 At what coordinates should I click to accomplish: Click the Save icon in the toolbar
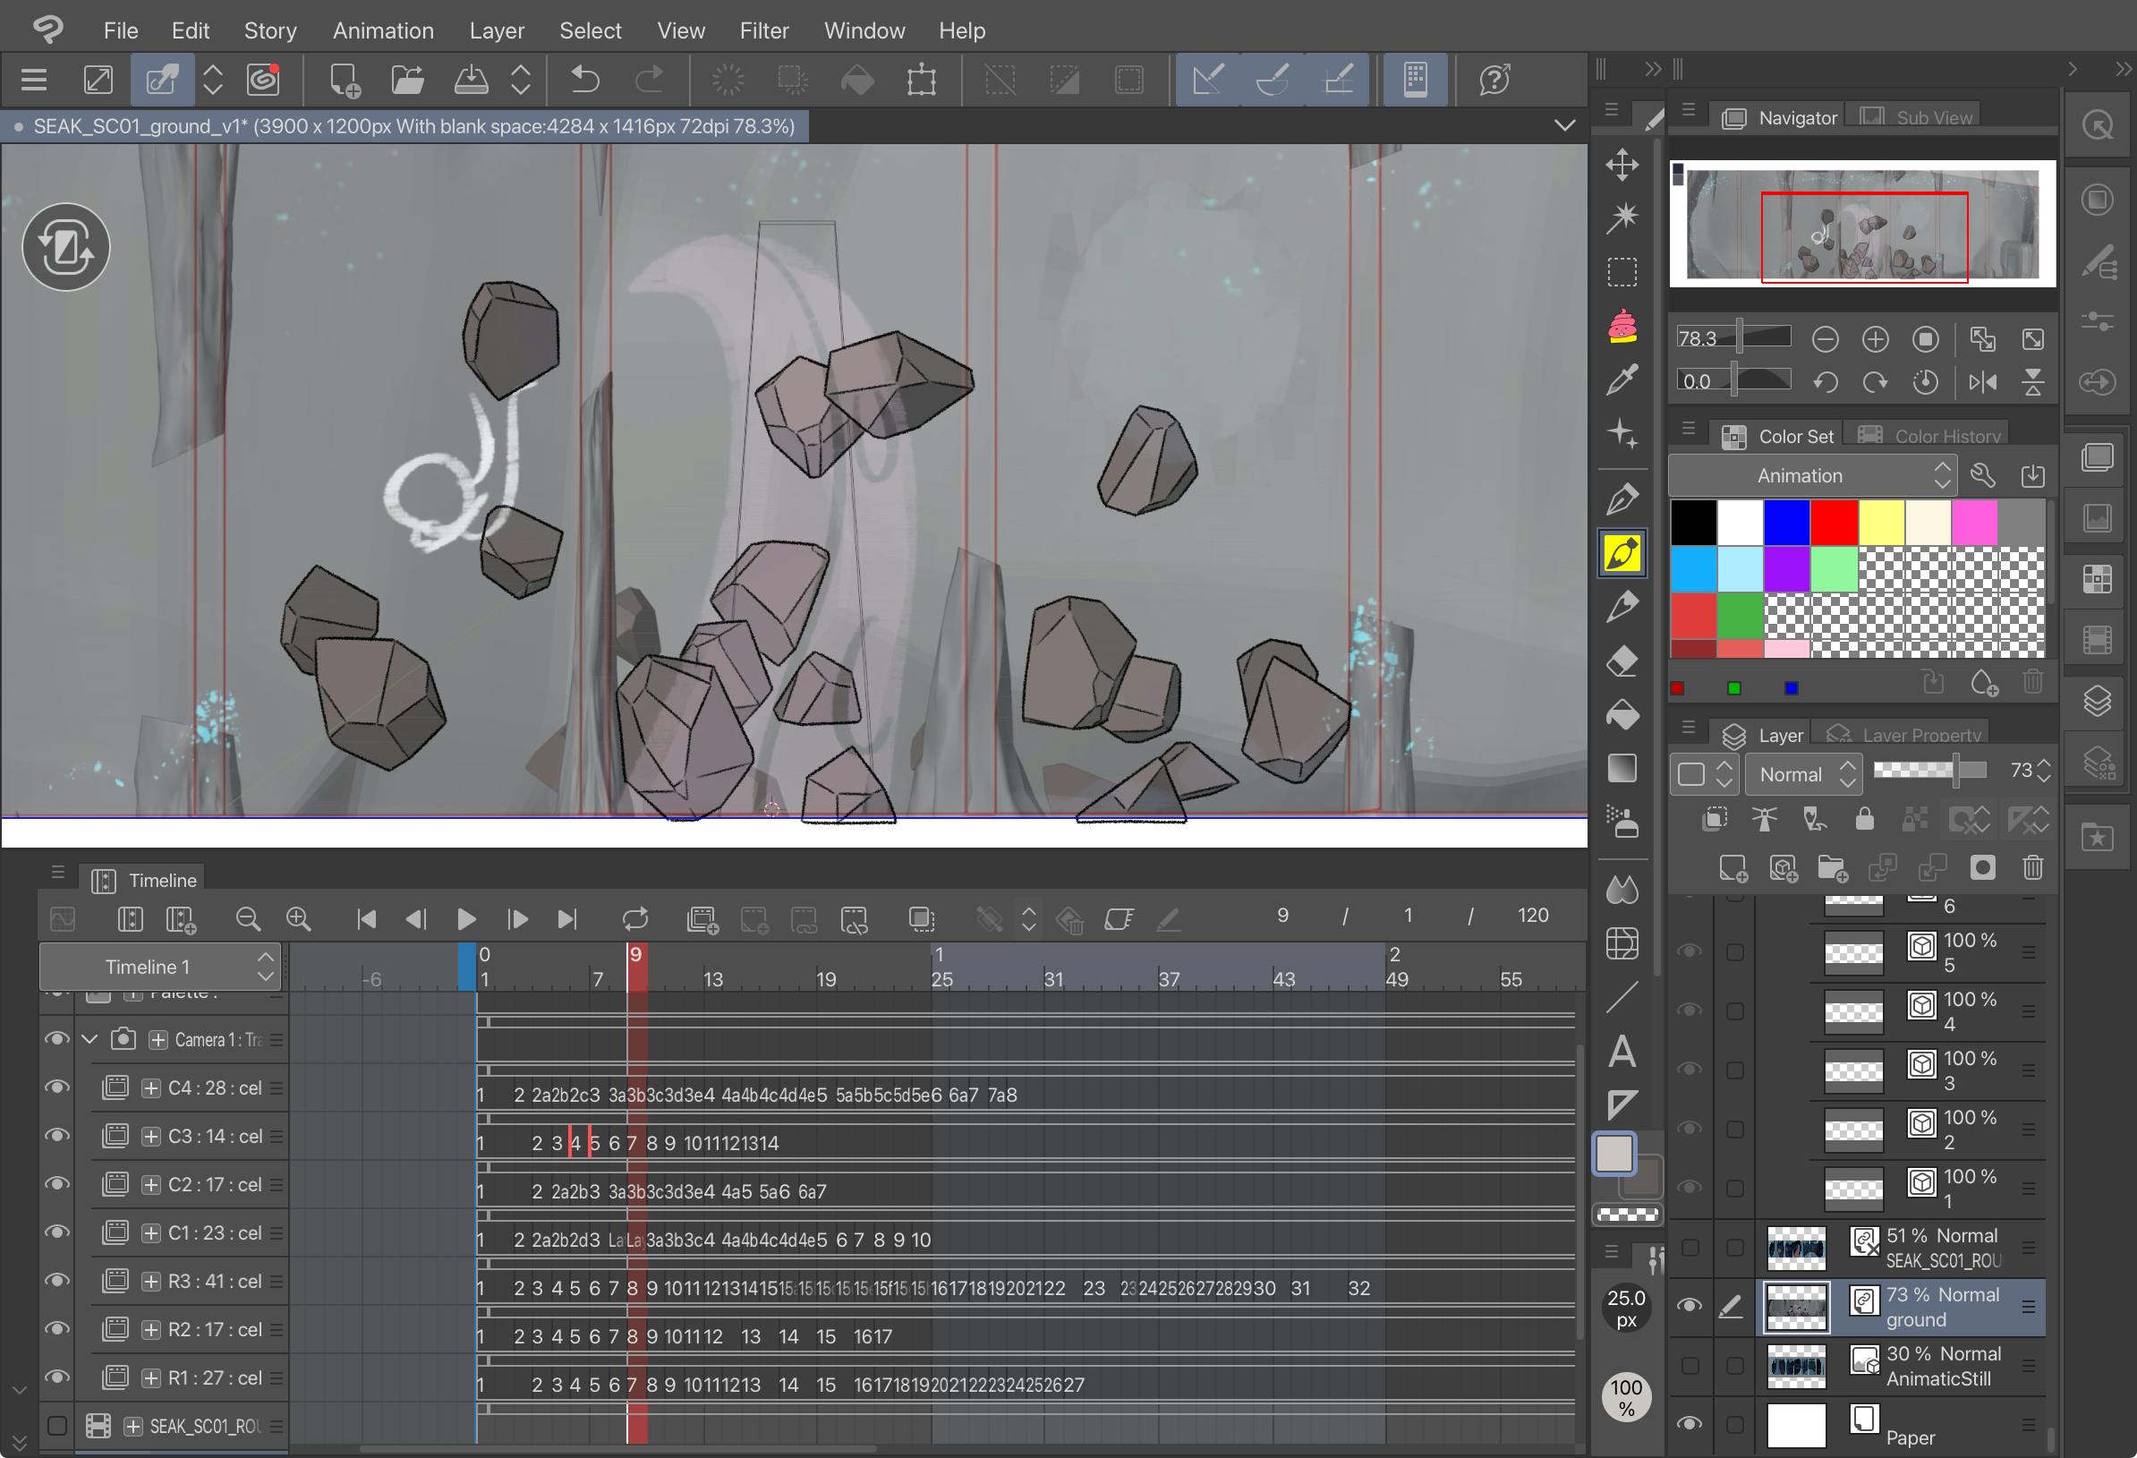pos(471,80)
